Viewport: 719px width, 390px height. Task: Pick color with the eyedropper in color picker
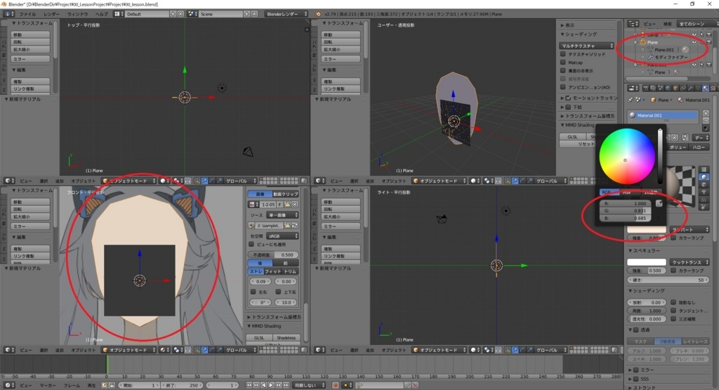(659, 203)
